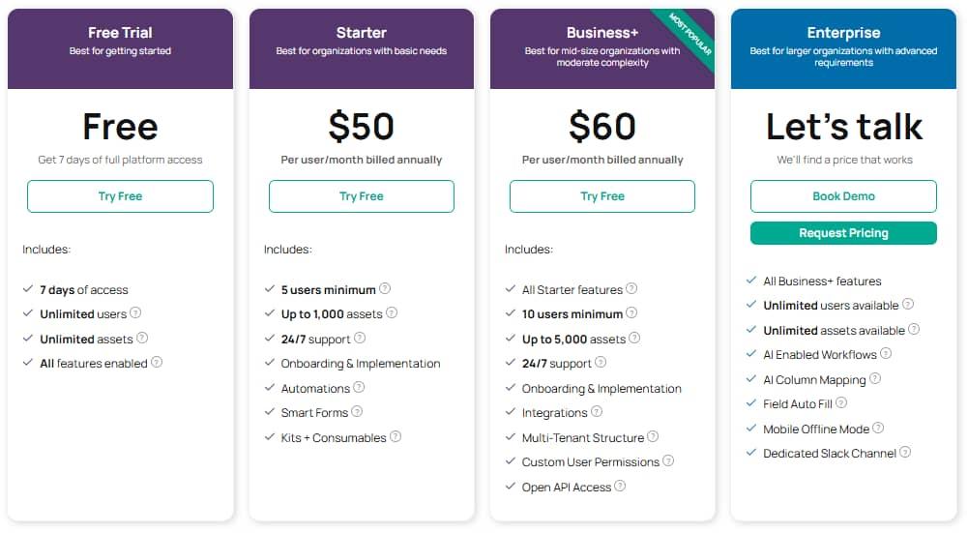The image size is (968, 533).
Task: Click help icon next to Mobile Offline Mode
Action: [878, 428]
